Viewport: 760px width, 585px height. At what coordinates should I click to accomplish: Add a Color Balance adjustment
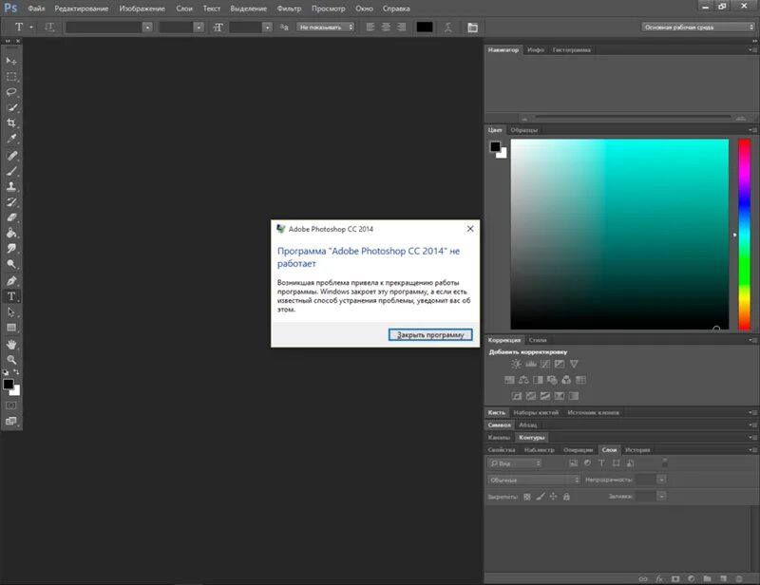click(x=524, y=380)
